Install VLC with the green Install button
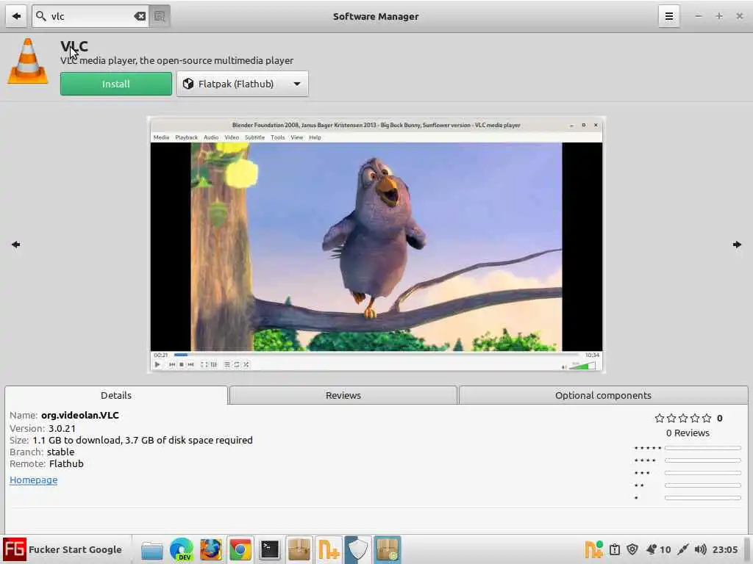Screen dimensions: 753x564 (x=115, y=84)
